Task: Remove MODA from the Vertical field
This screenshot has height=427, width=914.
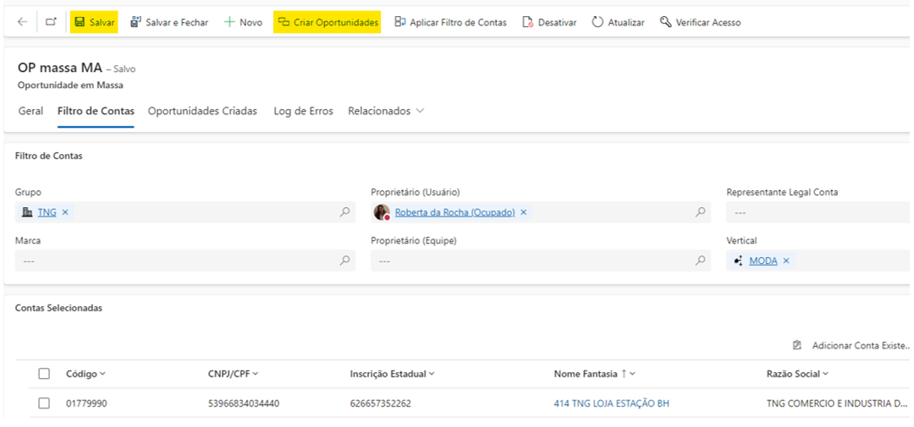Action: (x=786, y=260)
